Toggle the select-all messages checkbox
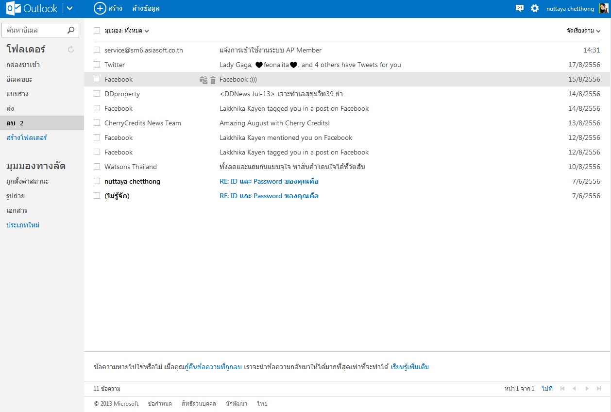Screen dimensions: 611x412 click(x=97, y=30)
